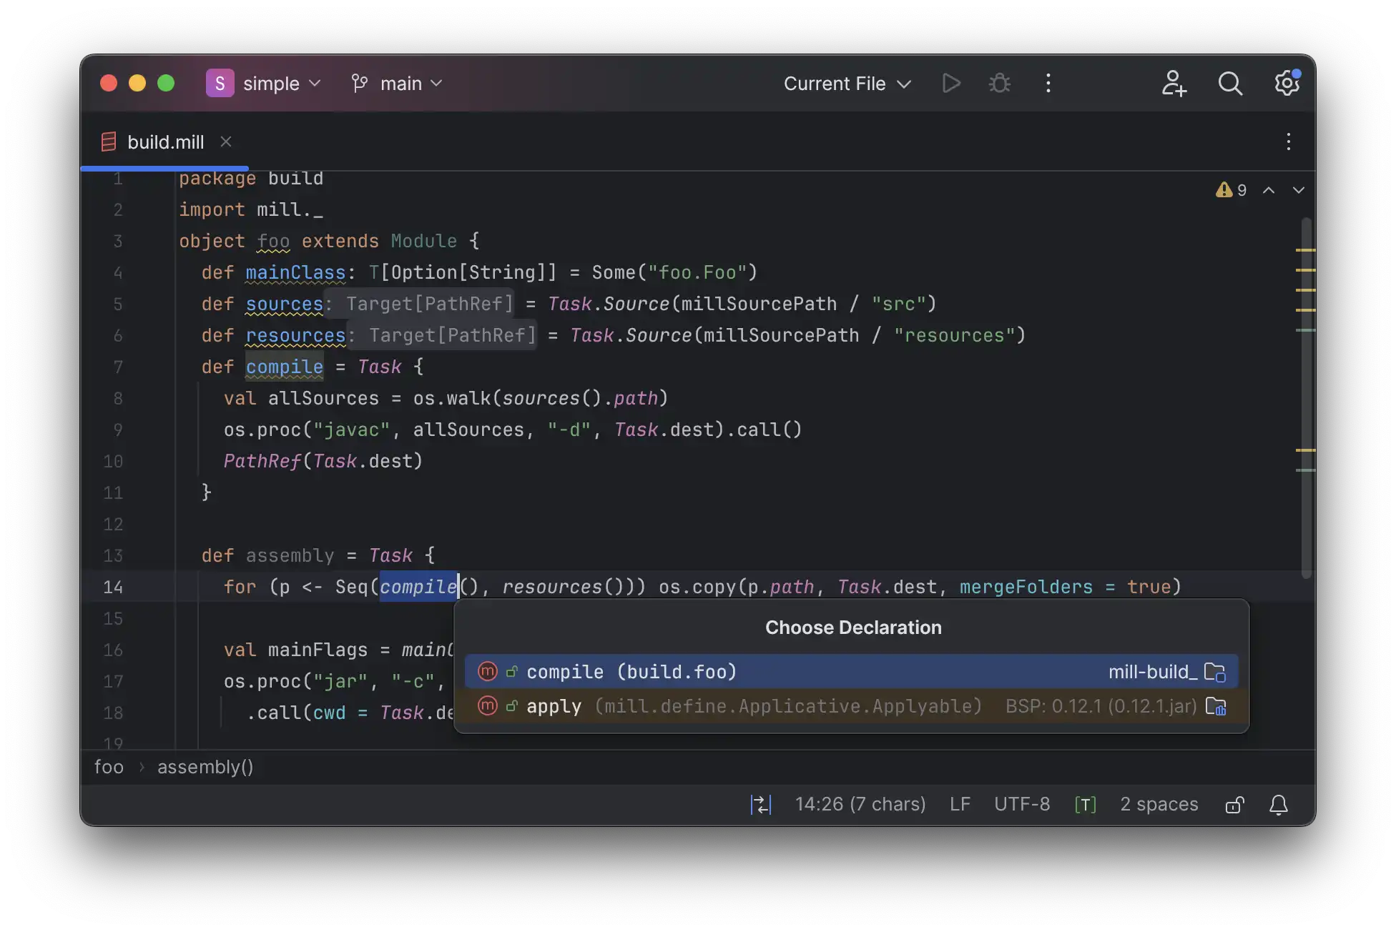Image resolution: width=1396 pixels, height=932 pixels.
Task: Open IDE settings gear icon
Action: point(1287,84)
